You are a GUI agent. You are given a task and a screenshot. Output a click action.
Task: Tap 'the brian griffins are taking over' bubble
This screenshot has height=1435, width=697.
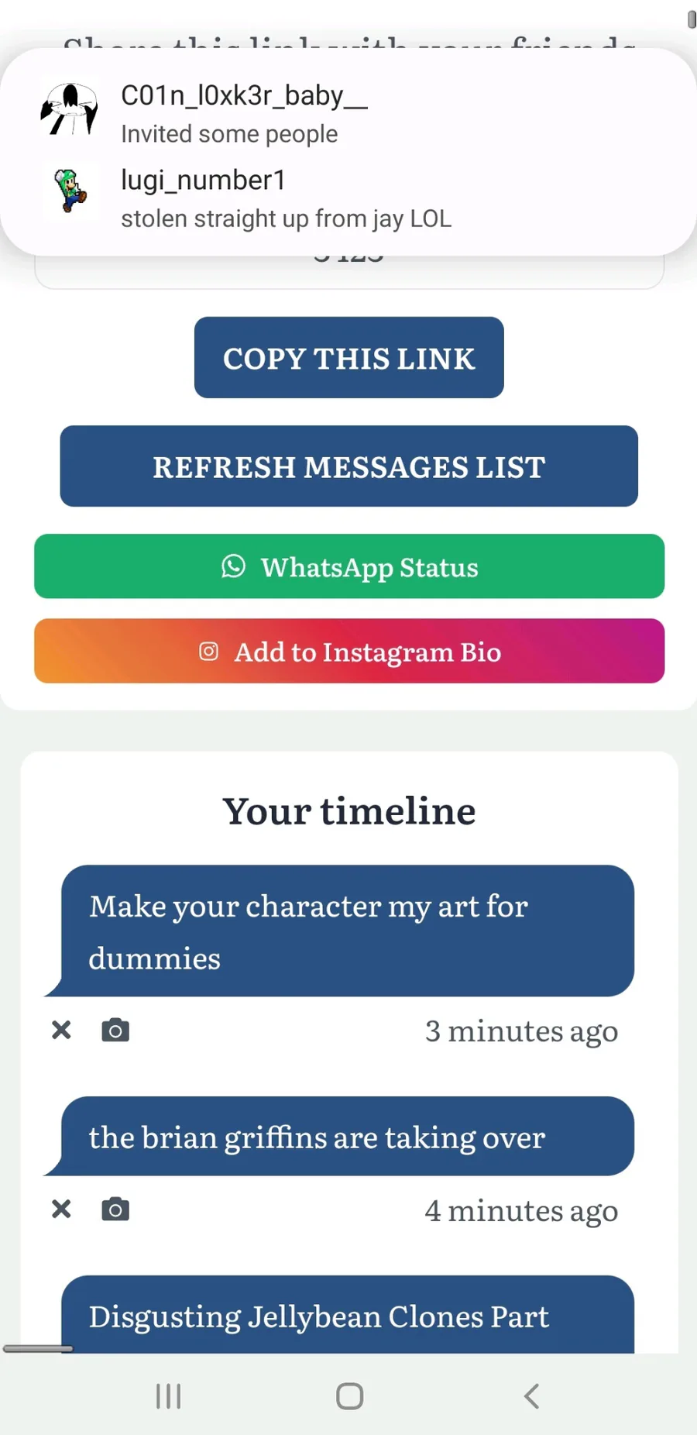coord(347,1137)
